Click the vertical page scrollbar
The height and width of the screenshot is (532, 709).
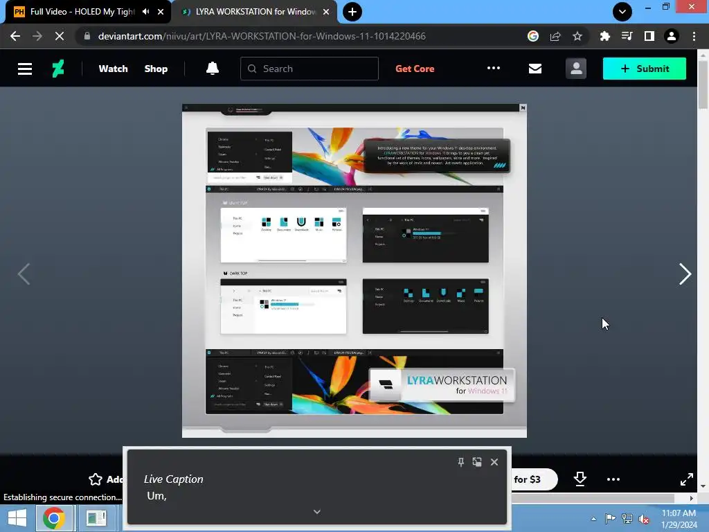(703, 84)
